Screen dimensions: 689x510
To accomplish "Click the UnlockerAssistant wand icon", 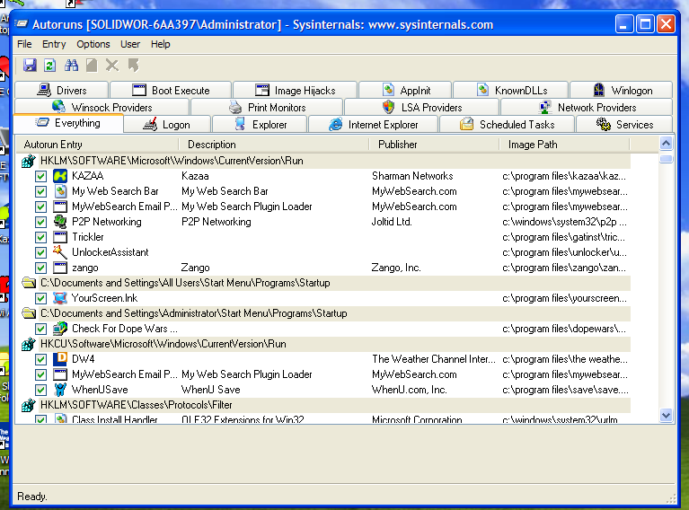I will tap(60, 252).
